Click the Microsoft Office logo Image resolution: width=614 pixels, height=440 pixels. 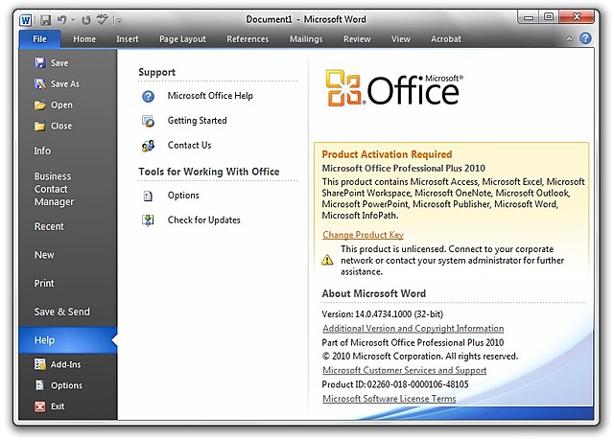[394, 88]
